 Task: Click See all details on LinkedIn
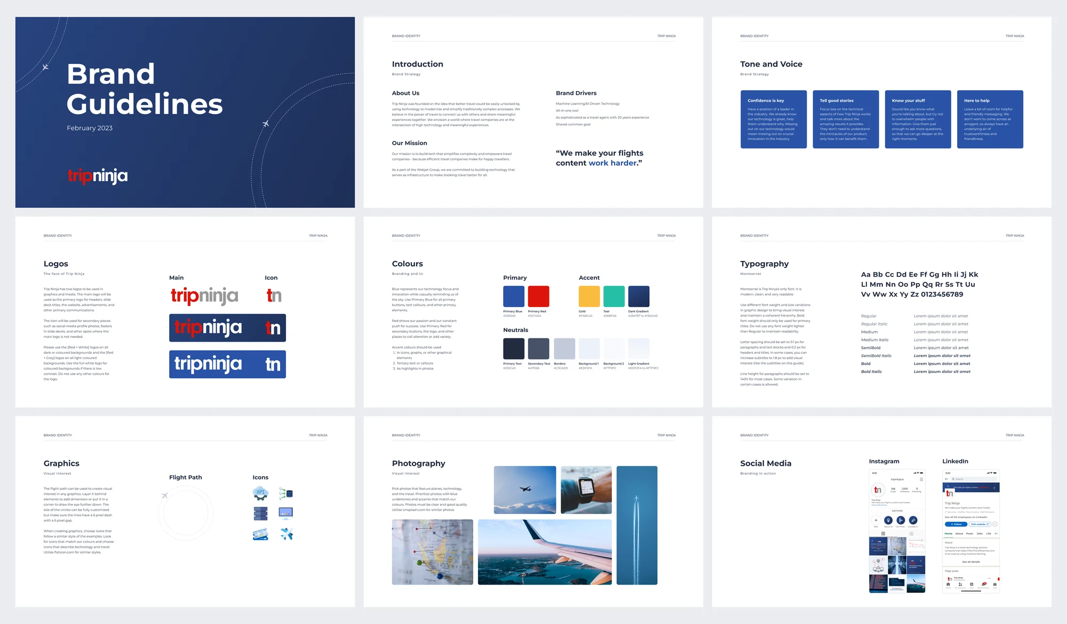click(x=971, y=562)
